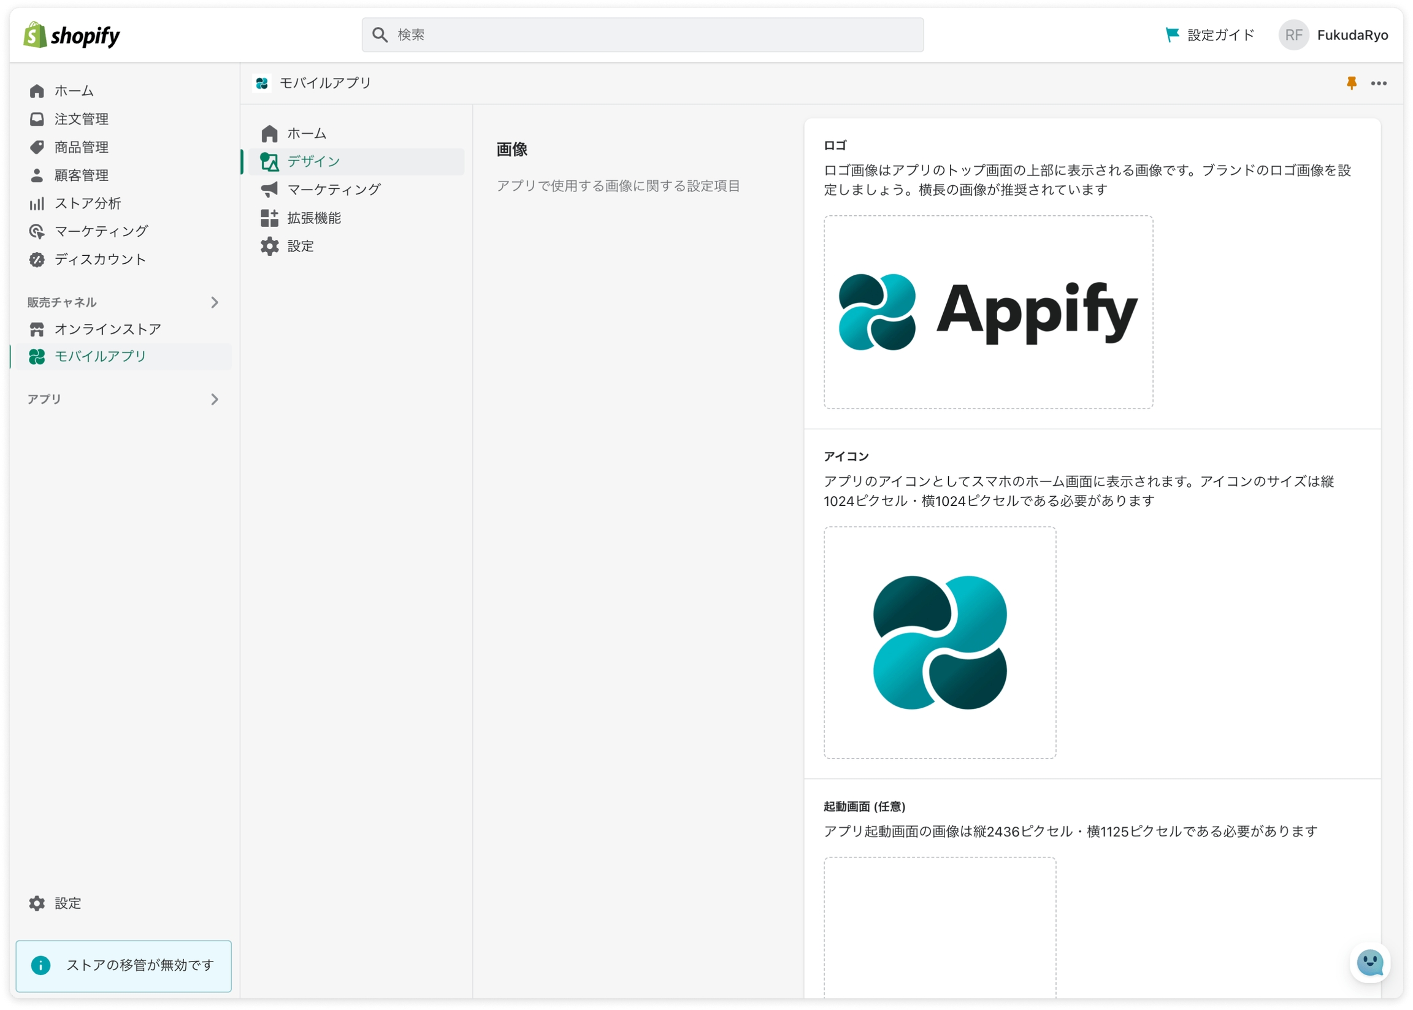
Task: Click the Shopify logo
Action: click(72, 36)
